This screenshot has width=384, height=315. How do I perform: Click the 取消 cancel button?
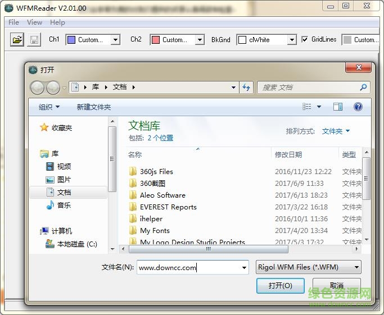(x=336, y=285)
